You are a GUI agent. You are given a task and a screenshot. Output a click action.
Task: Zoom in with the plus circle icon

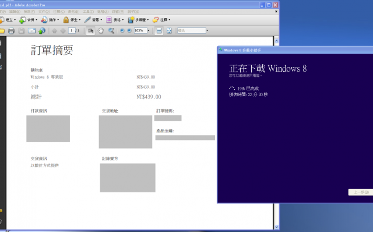pyautogui.click(x=129, y=31)
